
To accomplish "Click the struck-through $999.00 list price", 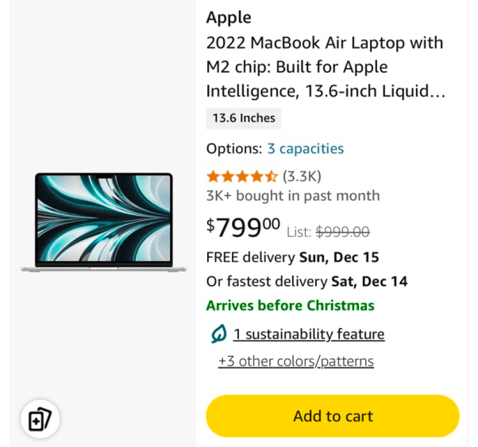I will (x=343, y=232).
